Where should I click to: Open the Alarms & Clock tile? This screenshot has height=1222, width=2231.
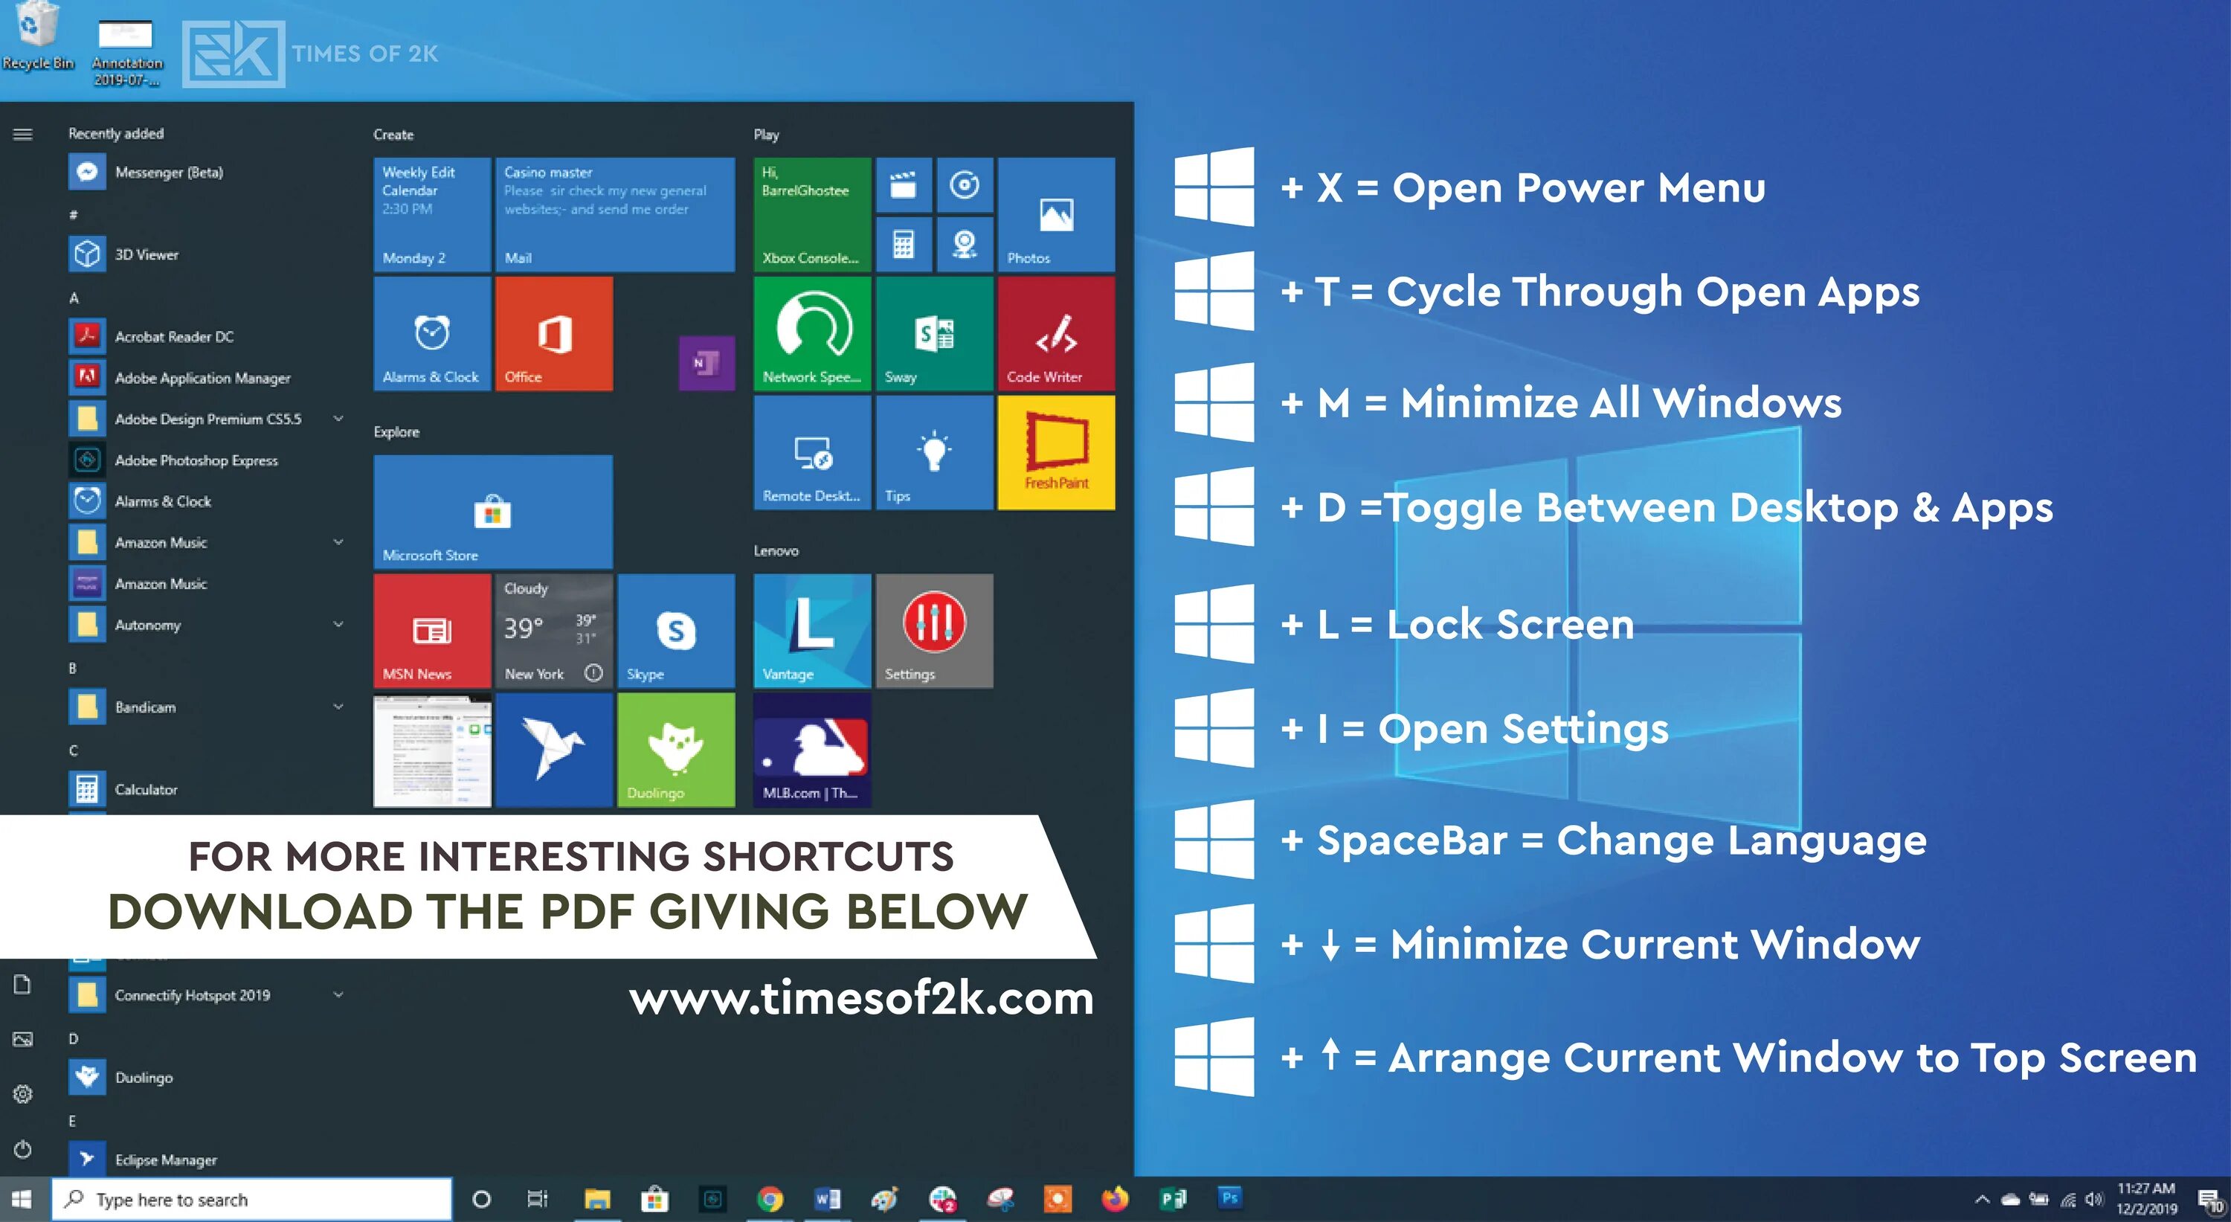432,333
